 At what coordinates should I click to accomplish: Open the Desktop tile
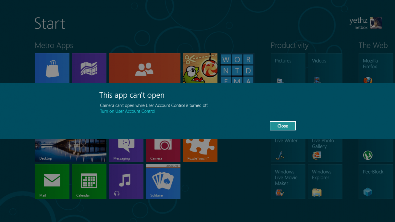click(x=70, y=150)
